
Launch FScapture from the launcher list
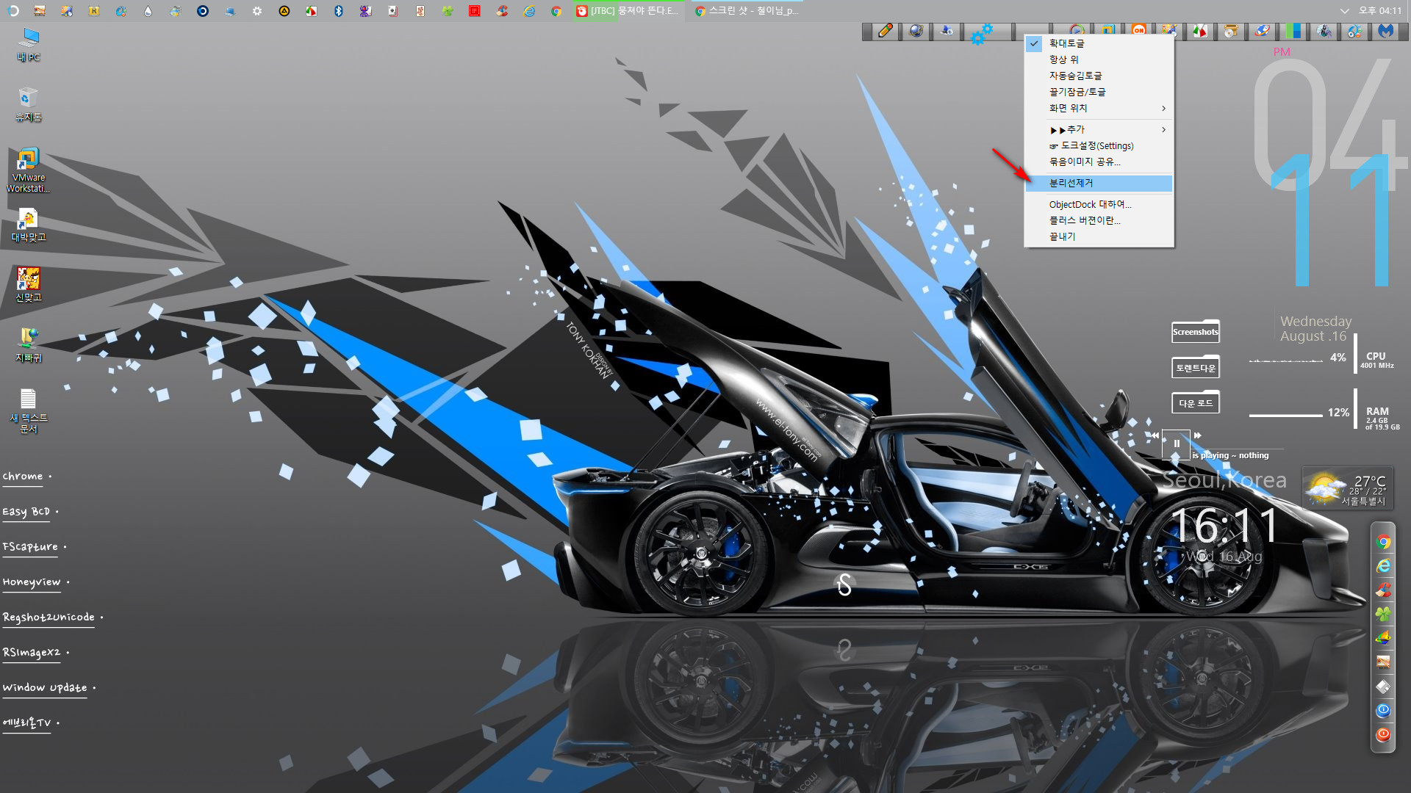click(x=30, y=547)
